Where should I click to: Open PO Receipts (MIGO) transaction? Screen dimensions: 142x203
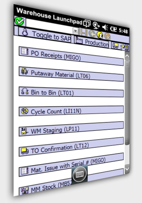(x=71, y=56)
